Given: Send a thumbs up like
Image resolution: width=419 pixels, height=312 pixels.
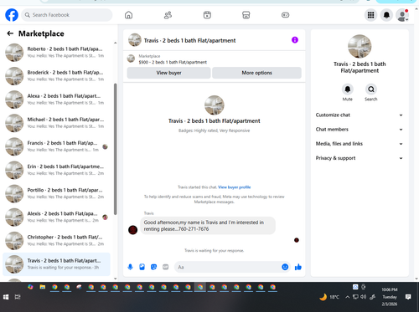Looking at the screenshot, I should coord(298,267).
